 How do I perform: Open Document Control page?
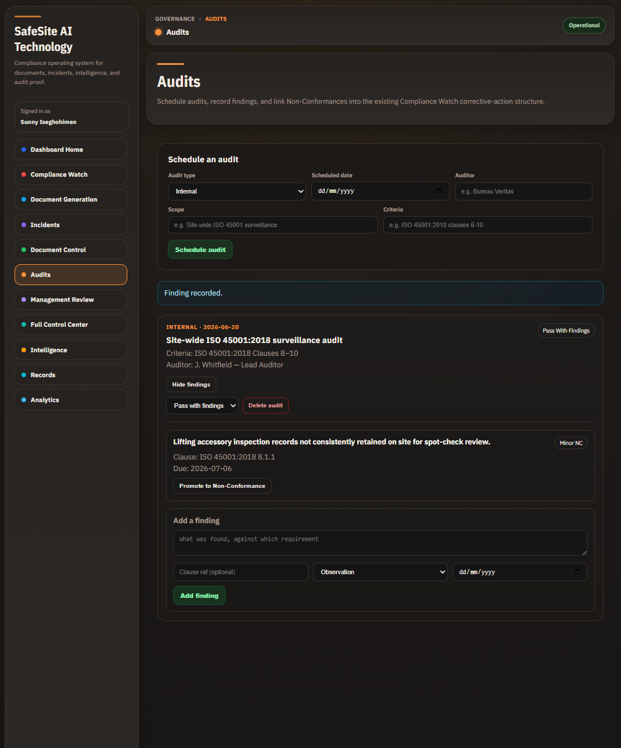[x=71, y=250]
